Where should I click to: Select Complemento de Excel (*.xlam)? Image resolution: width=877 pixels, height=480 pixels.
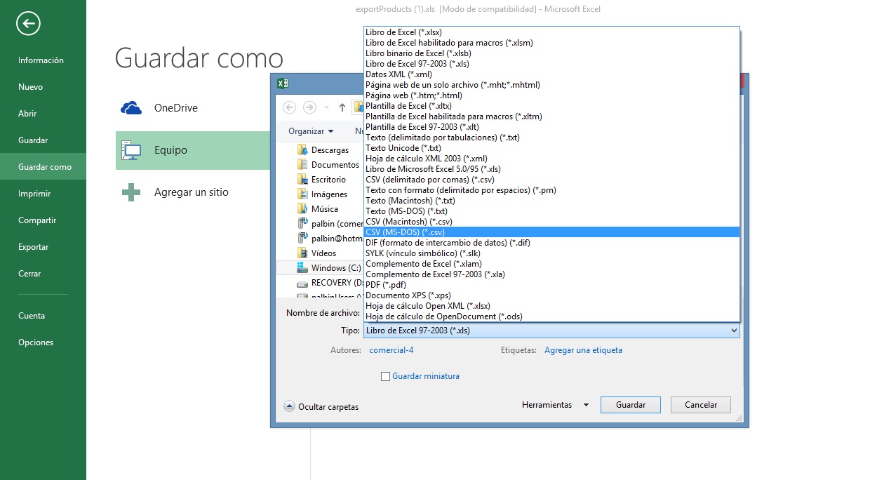pyautogui.click(x=551, y=263)
